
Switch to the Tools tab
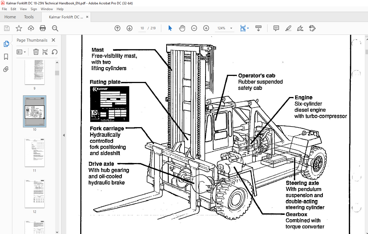29,17
